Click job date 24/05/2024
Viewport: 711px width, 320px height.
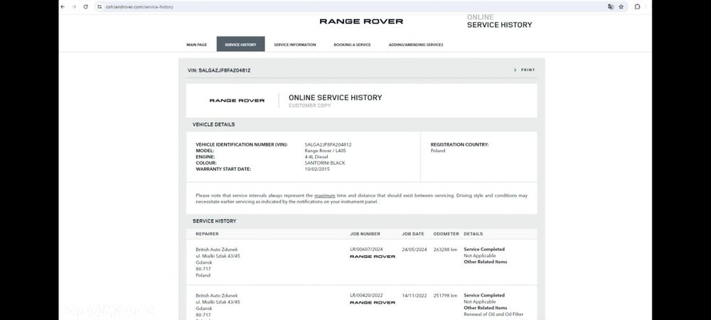coord(414,250)
